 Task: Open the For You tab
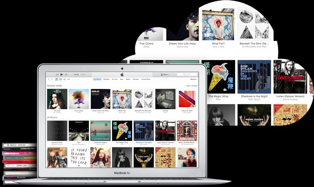115,79
